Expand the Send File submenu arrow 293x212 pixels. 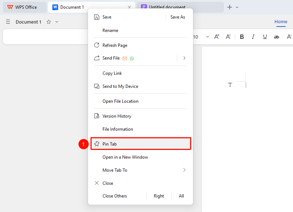(x=184, y=58)
